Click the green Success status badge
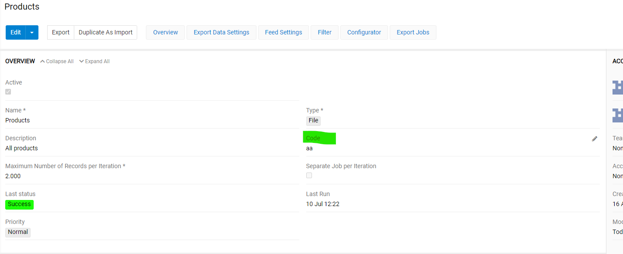The image size is (623, 254). [x=19, y=204]
